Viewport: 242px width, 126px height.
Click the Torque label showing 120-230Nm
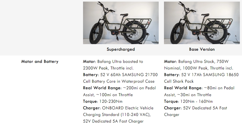90,101
